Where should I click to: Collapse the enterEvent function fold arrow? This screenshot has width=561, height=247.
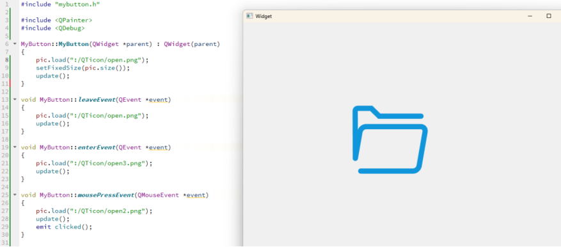(x=15, y=147)
